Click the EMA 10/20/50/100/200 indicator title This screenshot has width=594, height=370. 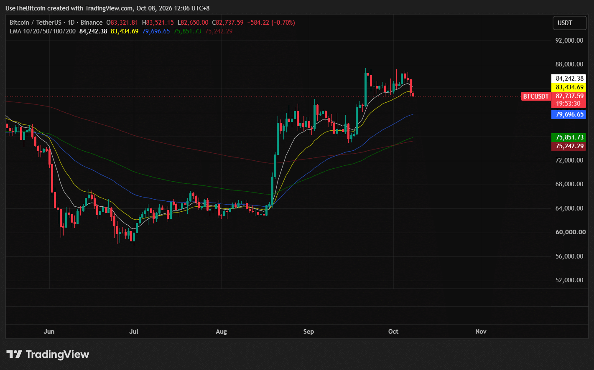pos(43,31)
